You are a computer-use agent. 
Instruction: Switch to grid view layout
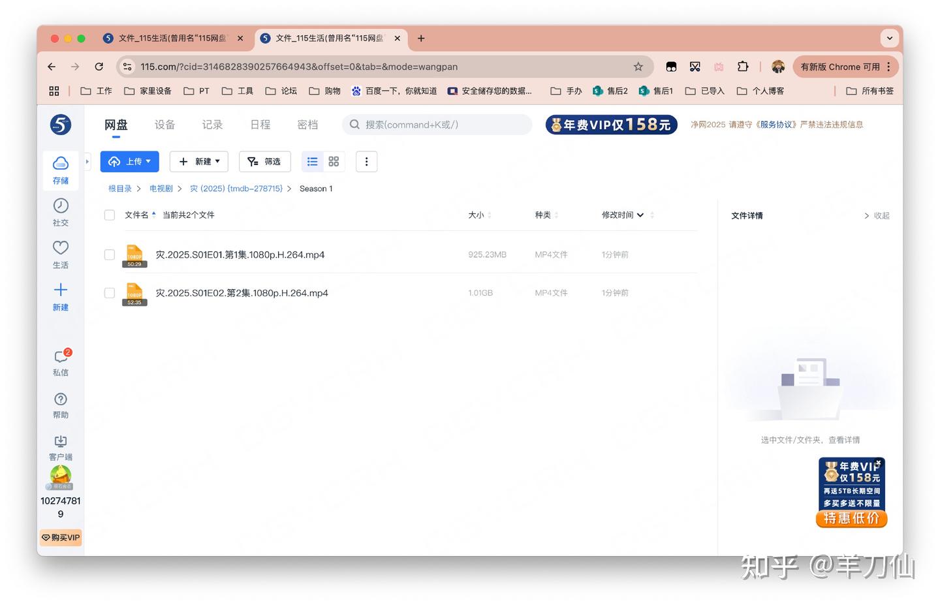334,161
